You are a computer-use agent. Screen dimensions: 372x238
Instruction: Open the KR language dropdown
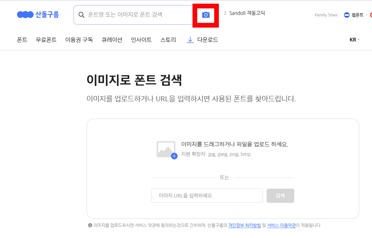354,40
